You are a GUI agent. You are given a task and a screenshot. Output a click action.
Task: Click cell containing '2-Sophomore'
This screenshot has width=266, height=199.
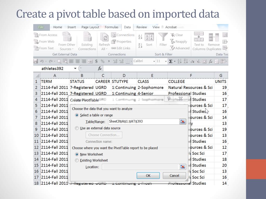152,88
